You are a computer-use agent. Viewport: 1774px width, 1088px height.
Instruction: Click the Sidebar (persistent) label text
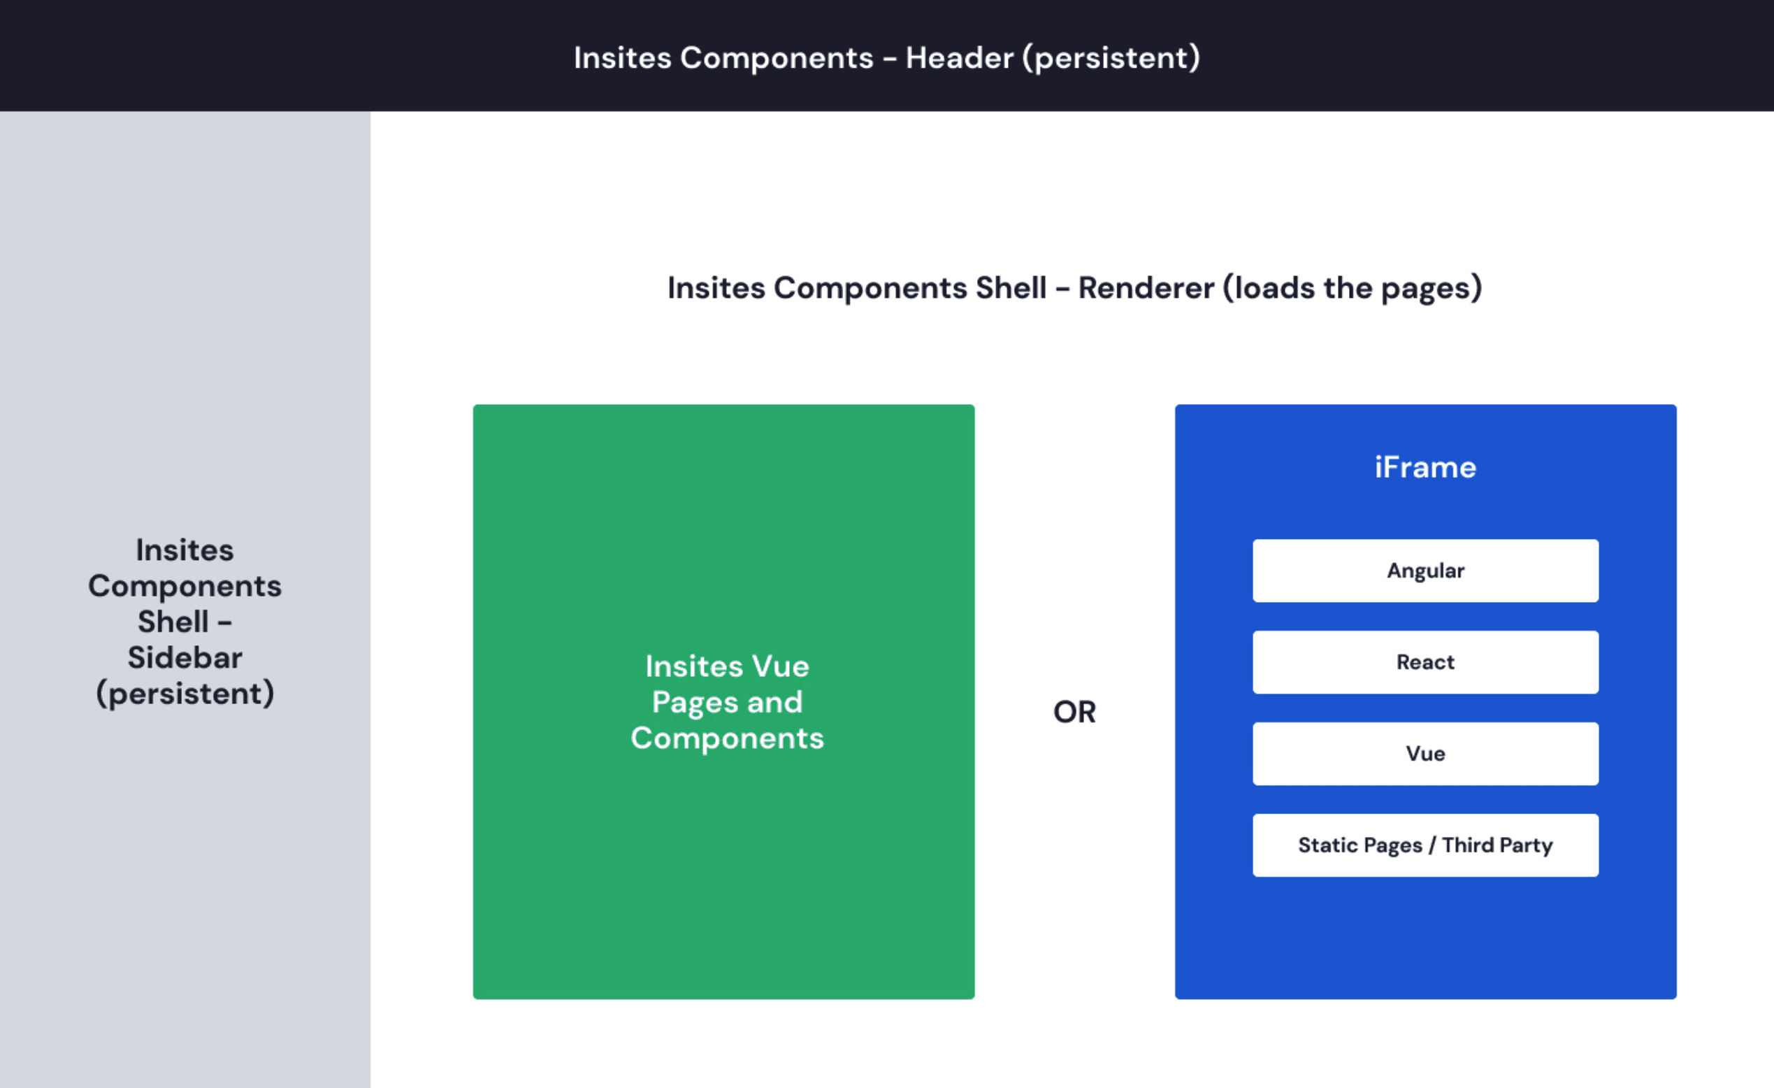pyautogui.click(x=185, y=677)
